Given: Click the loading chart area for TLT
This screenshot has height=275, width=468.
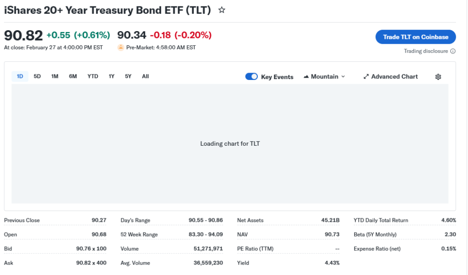Looking at the screenshot, I should [x=230, y=143].
